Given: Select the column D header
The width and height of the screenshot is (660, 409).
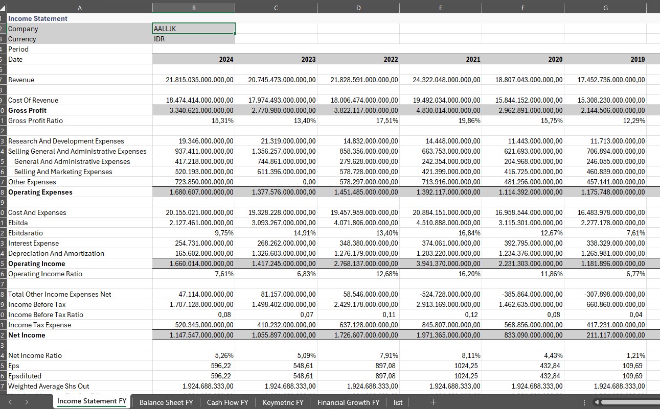Looking at the screenshot, I should click(x=358, y=8).
